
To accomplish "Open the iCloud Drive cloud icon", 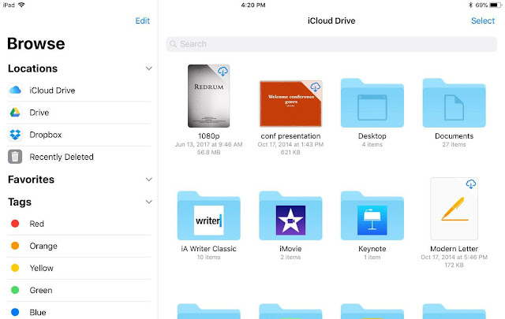I will [15, 90].
